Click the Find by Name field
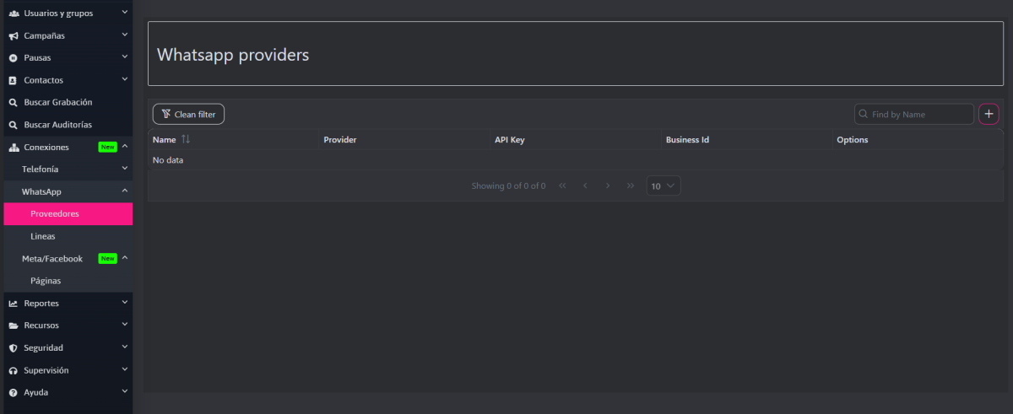Viewport: 1013px width, 414px height. coord(914,114)
